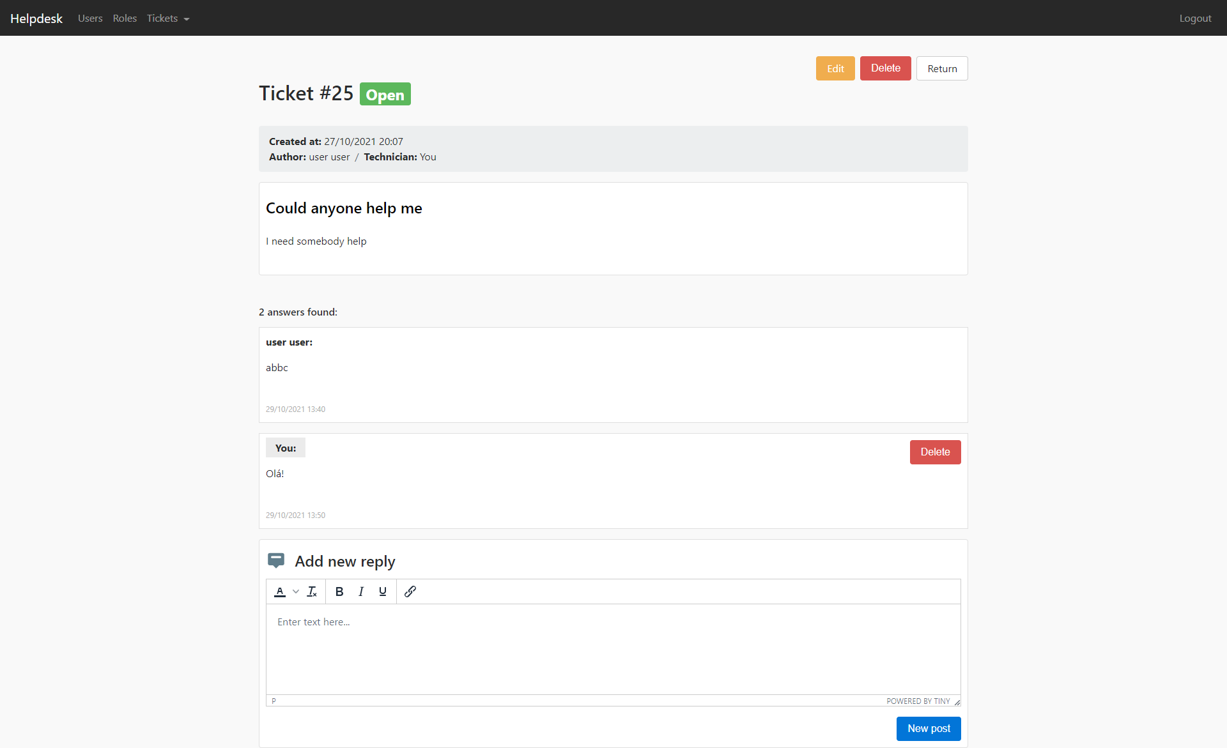Click the editor resize handle
The width and height of the screenshot is (1227, 748).
coord(957,702)
